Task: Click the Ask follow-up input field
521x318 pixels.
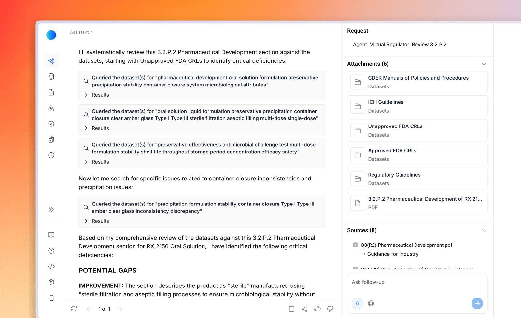Action: (417, 282)
